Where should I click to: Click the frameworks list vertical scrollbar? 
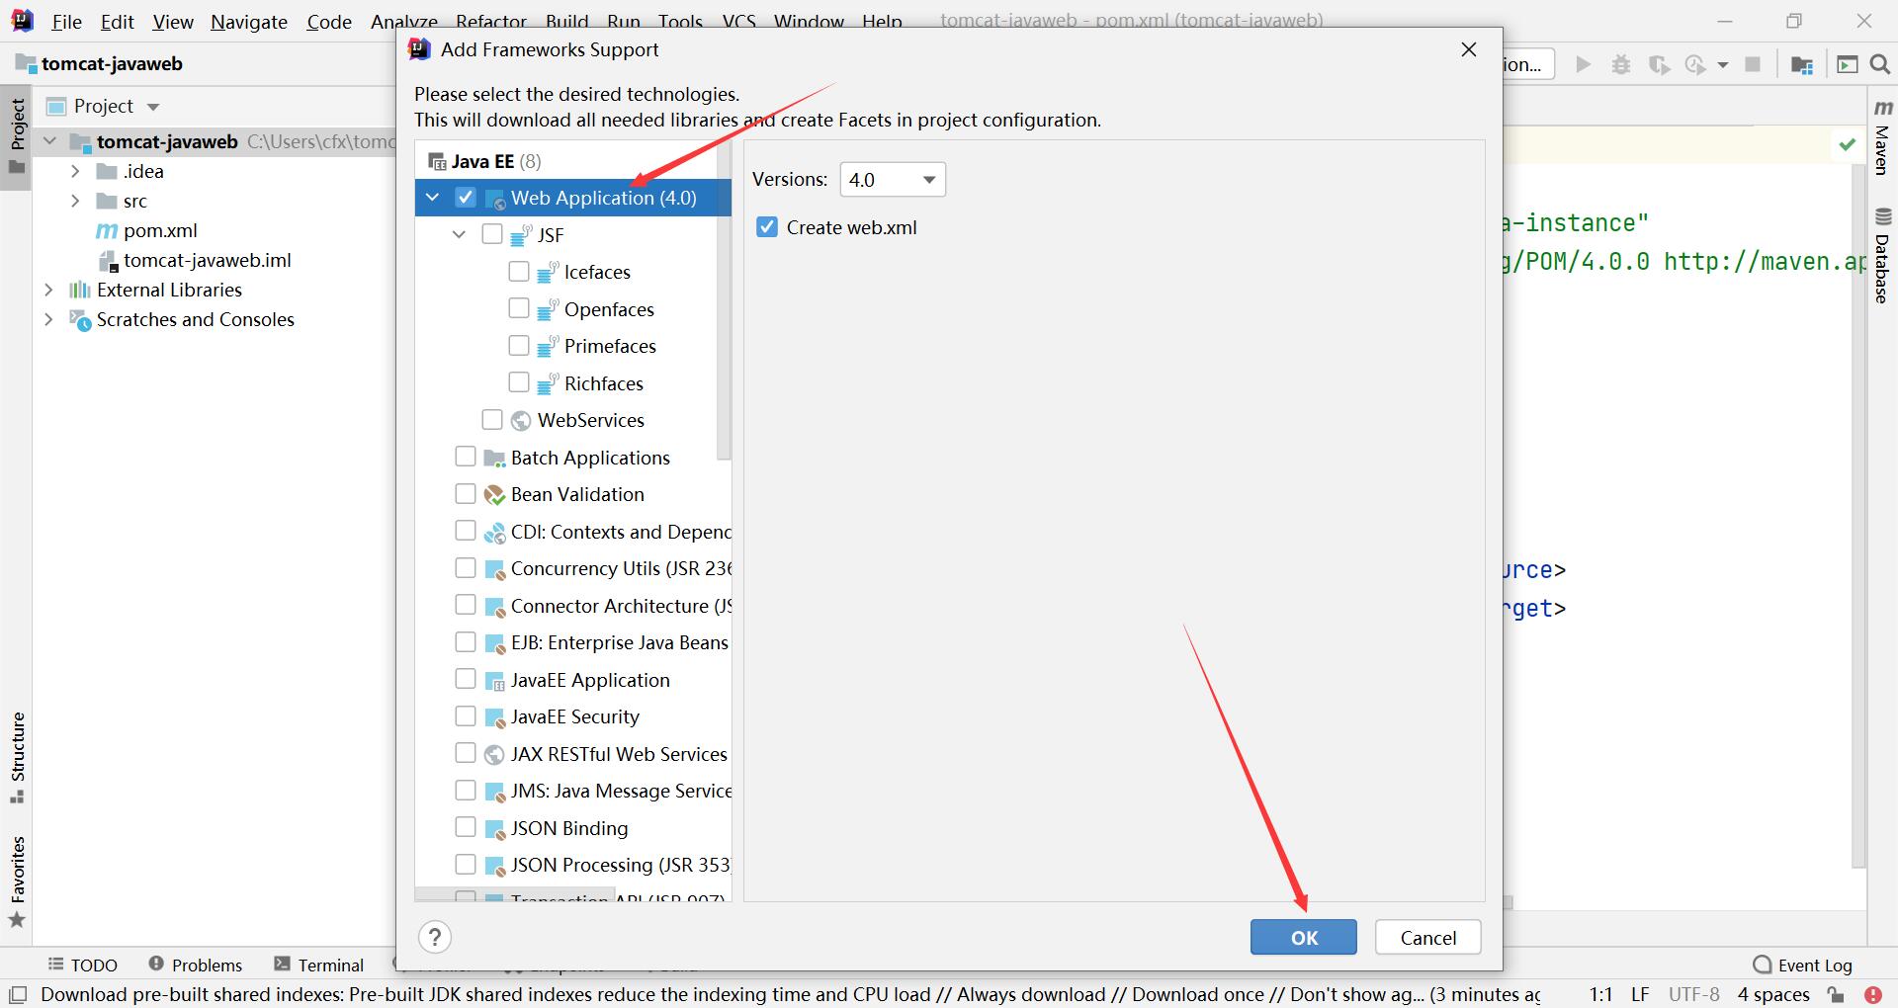[724, 300]
